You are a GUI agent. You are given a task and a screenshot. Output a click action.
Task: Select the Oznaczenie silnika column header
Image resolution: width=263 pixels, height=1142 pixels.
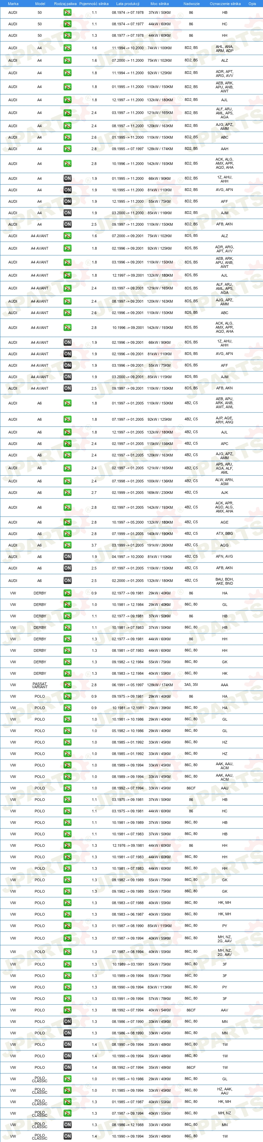[225, 4]
